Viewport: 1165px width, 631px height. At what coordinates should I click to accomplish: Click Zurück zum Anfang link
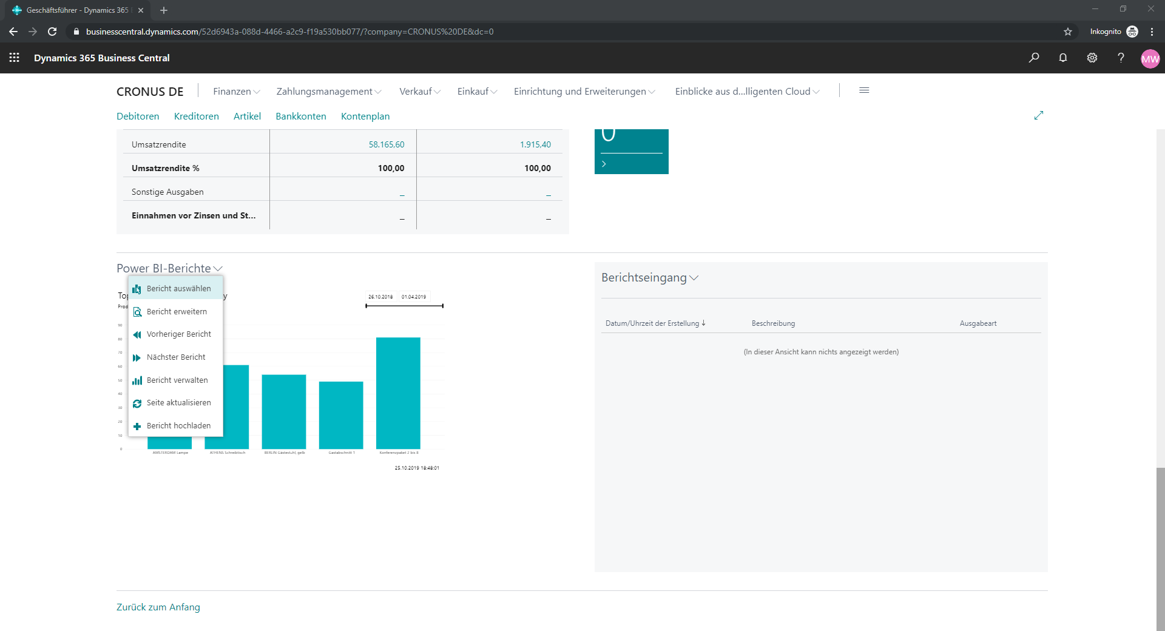[x=158, y=607]
